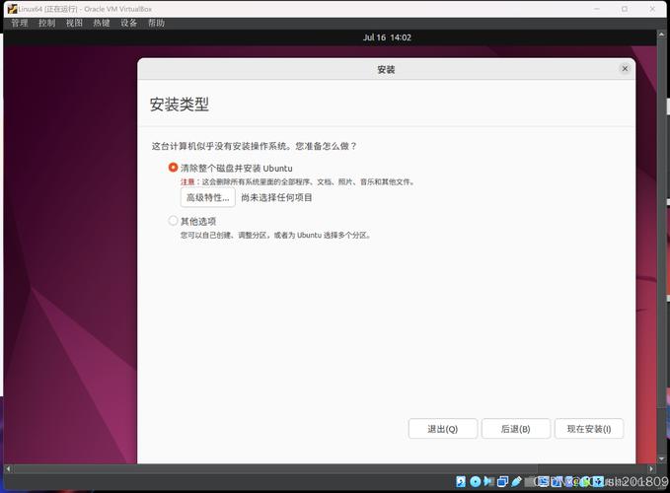This screenshot has width=670, height=493.
Task: Close the 安装 installer dialog
Action: (x=625, y=69)
